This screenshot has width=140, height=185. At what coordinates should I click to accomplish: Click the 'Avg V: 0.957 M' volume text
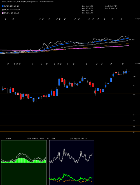(x=111, y=6)
